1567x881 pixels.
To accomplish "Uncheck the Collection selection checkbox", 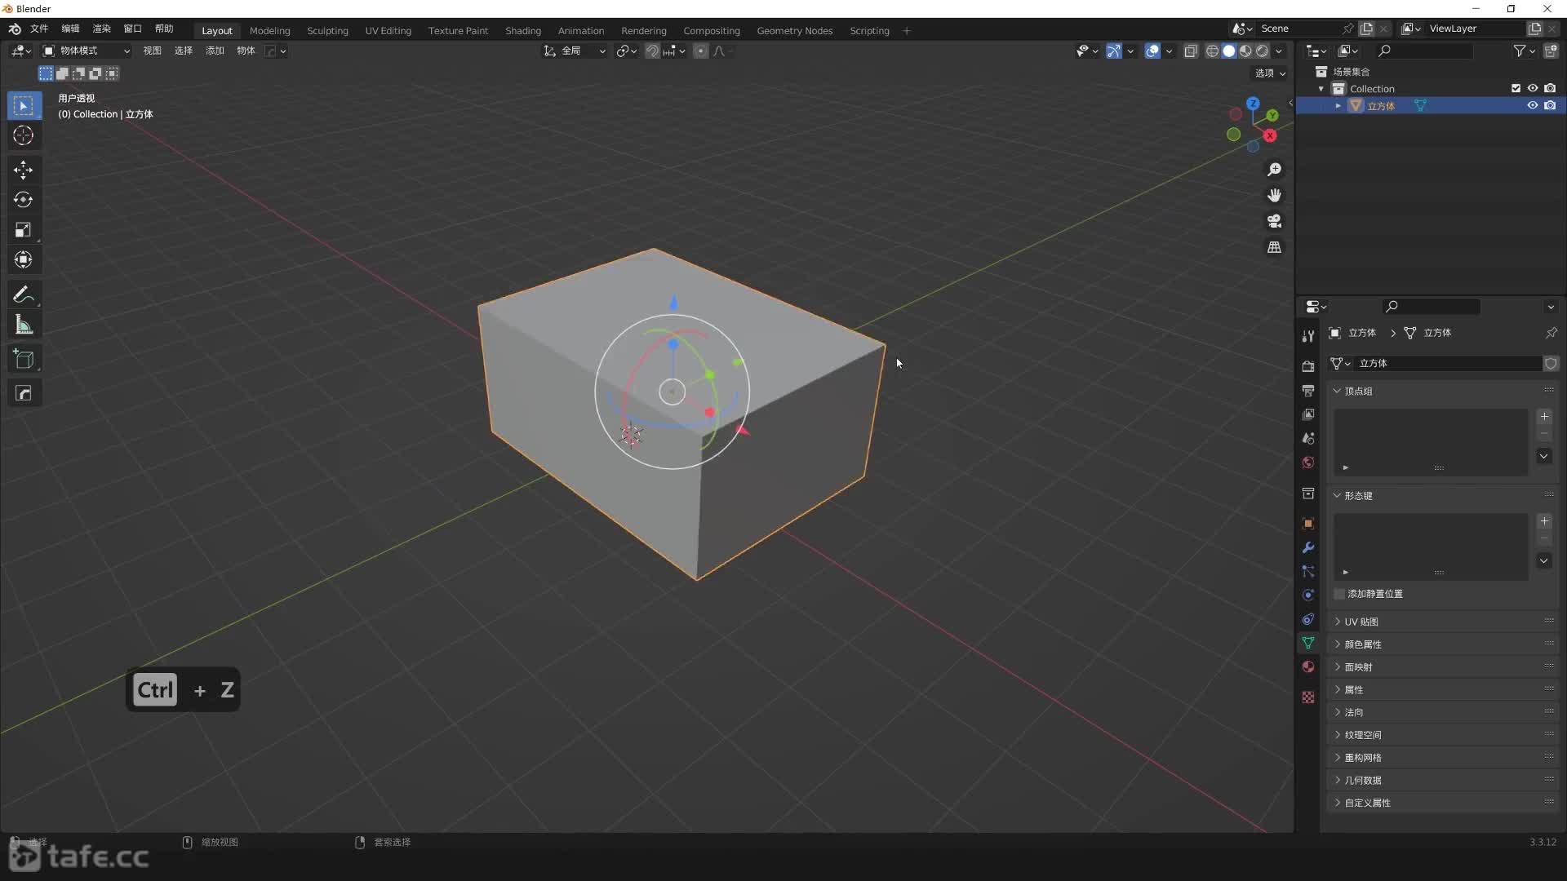I will (x=1516, y=87).
